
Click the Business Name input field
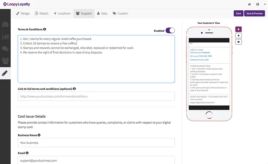pyautogui.click(x=96, y=143)
